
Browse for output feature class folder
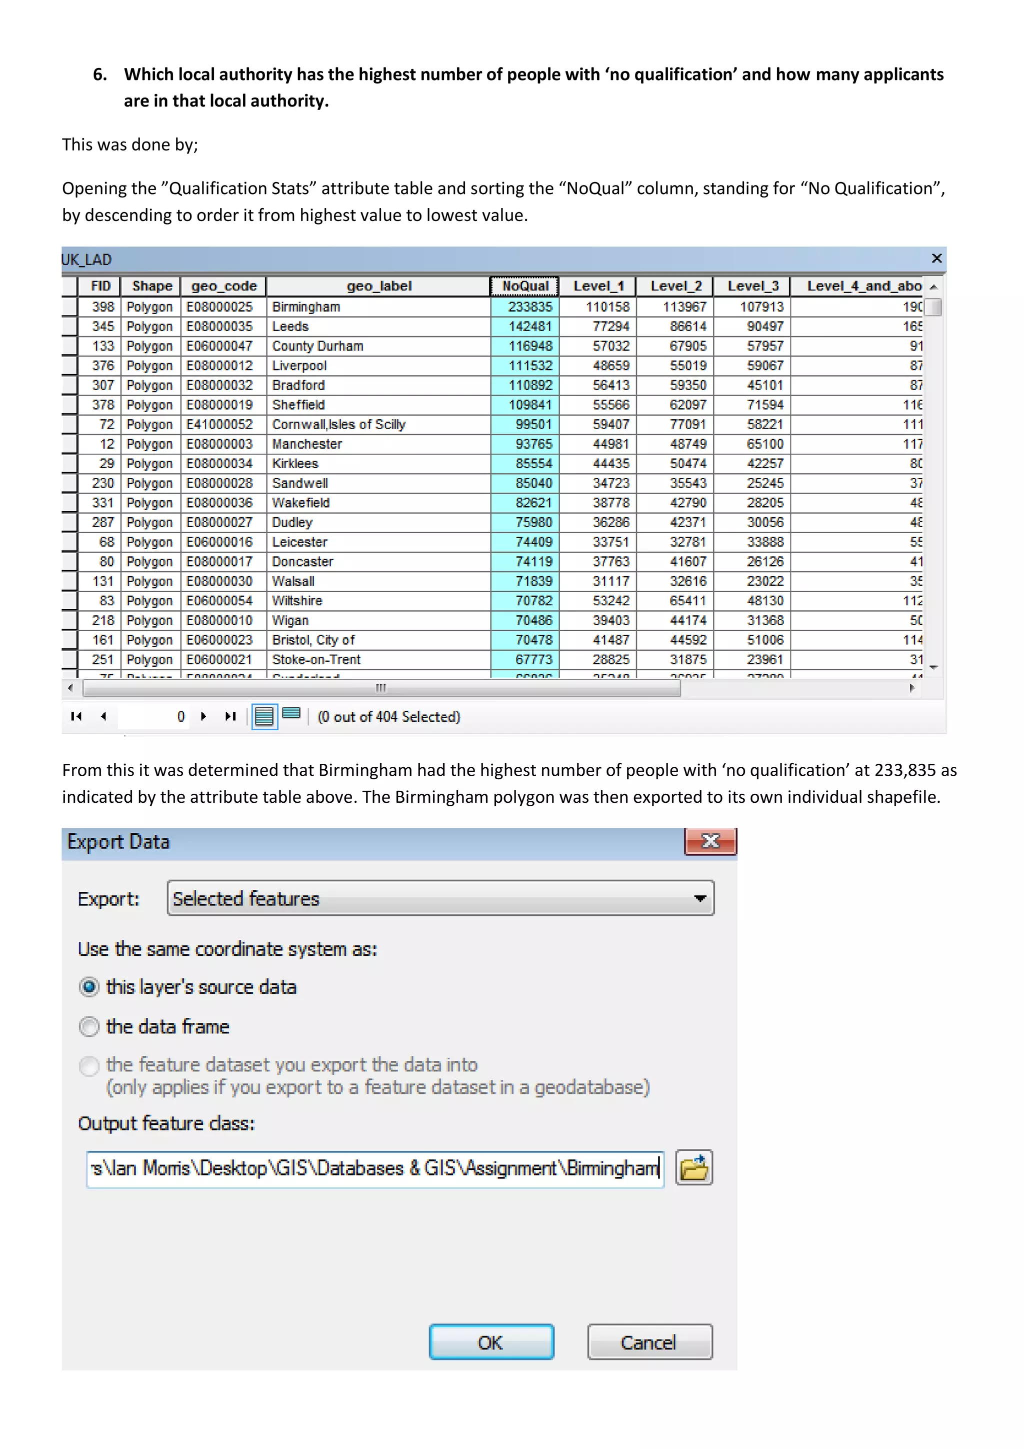click(x=694, y=1167)
